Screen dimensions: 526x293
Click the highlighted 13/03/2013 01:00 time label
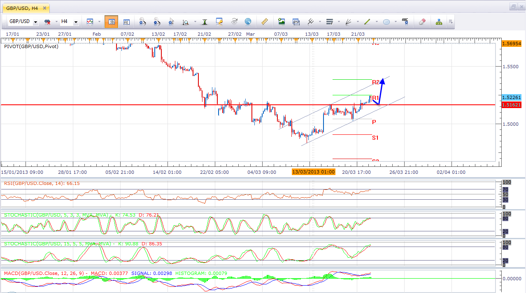click(314, 172)
